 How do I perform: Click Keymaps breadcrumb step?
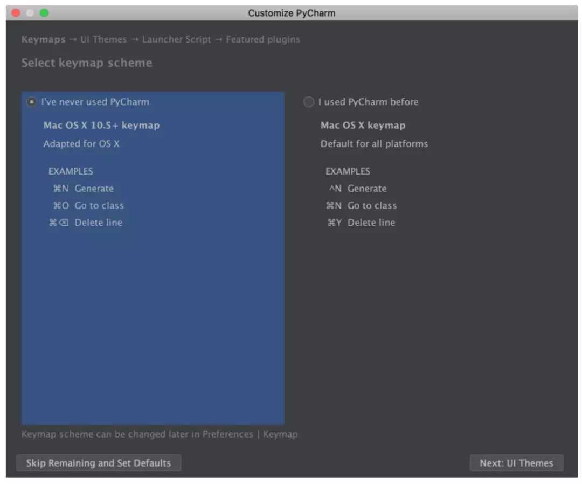click(44, 39)
